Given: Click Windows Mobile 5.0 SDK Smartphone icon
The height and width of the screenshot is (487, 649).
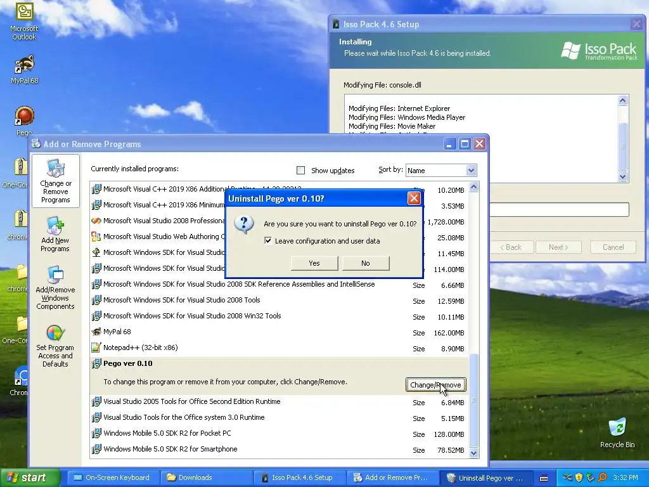Looking at the screenshot, I should point(96,449).
